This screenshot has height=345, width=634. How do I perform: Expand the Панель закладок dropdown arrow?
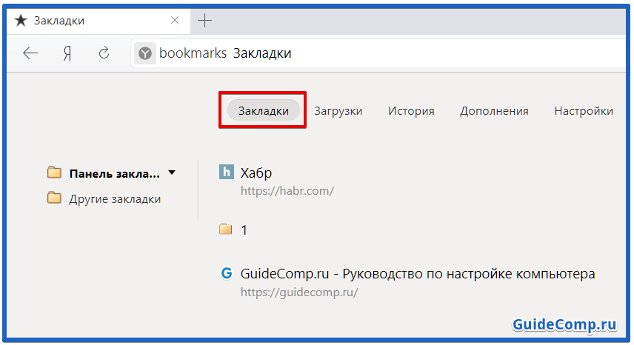coord(172,173)
